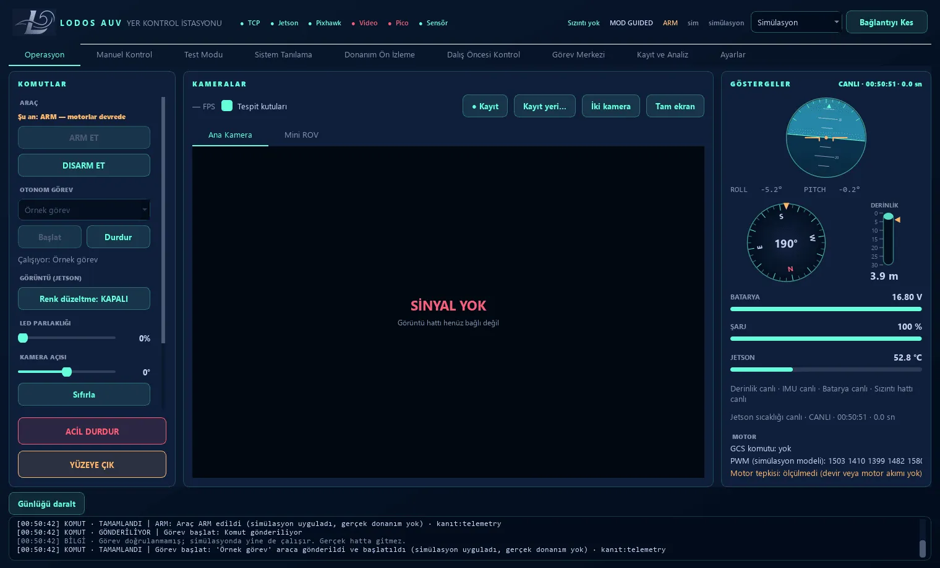Click the ARM status label in header

670,23
